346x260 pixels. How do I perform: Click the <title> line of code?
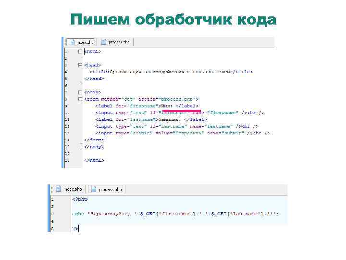(x=171, y=72)
